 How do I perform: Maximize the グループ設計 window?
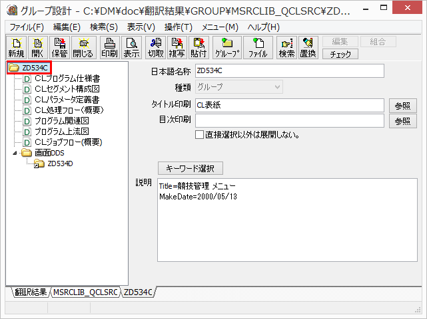coord(384,8)
